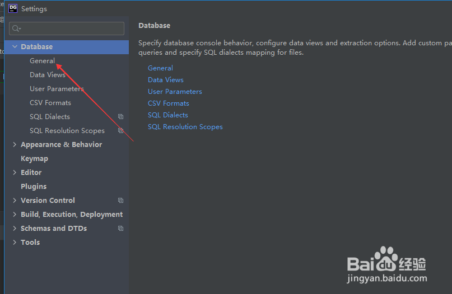This screenshot has width=452, height=294.
Task: Open Plugins settings in the sidebar
Action: [34, 187]
